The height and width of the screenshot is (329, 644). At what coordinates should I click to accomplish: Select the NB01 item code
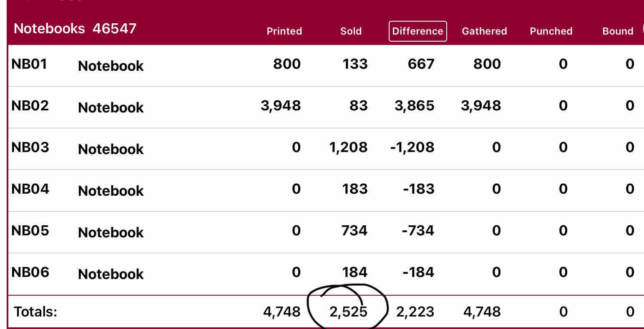[29, 64]
